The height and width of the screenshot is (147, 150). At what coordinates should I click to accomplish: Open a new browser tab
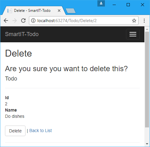click(x=71, y=11)
